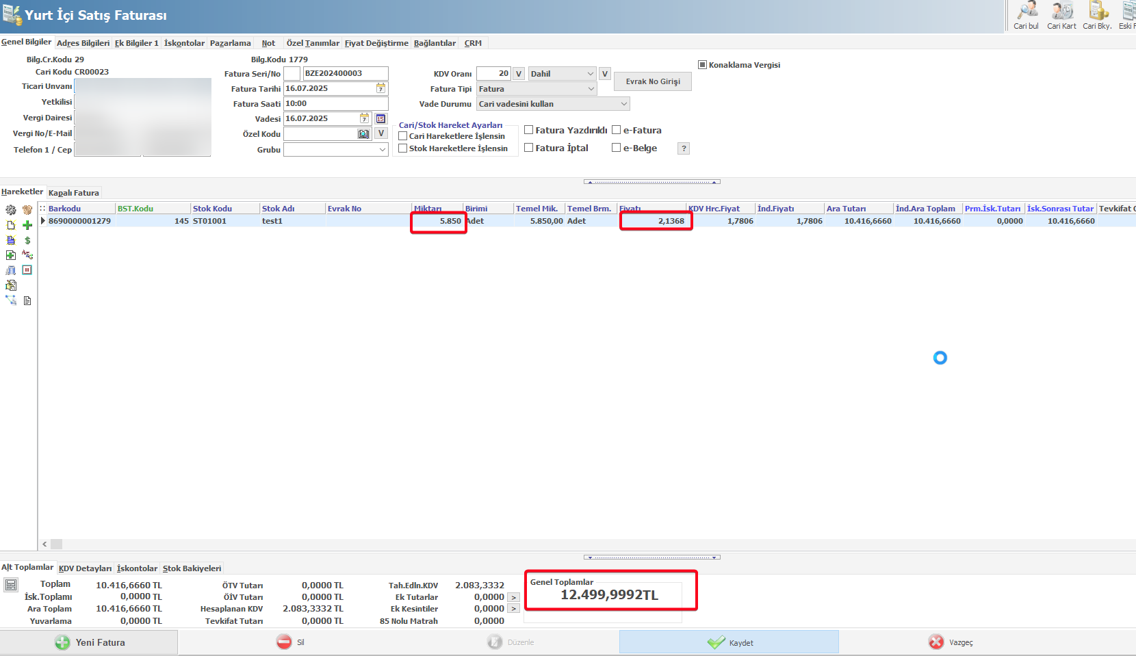Open Cari Bky. balance icon
The image size is (1136, 656).
pyautogui.click(x=1097, y=15)
